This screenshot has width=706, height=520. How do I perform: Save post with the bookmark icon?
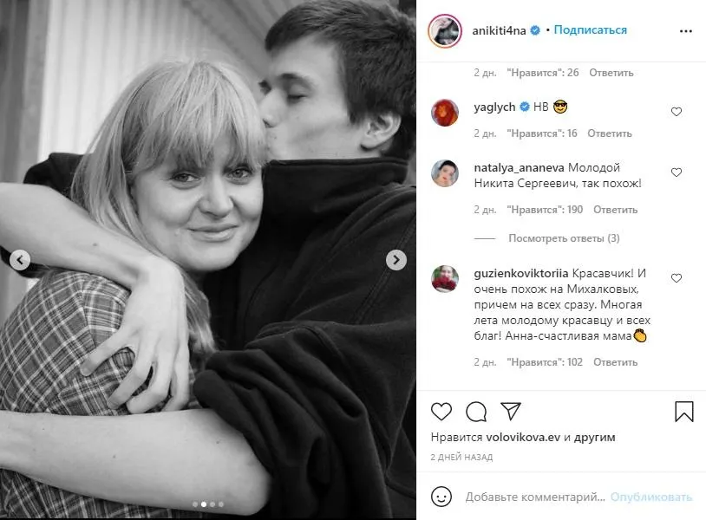pyautogui.click(x=684, y=411)
